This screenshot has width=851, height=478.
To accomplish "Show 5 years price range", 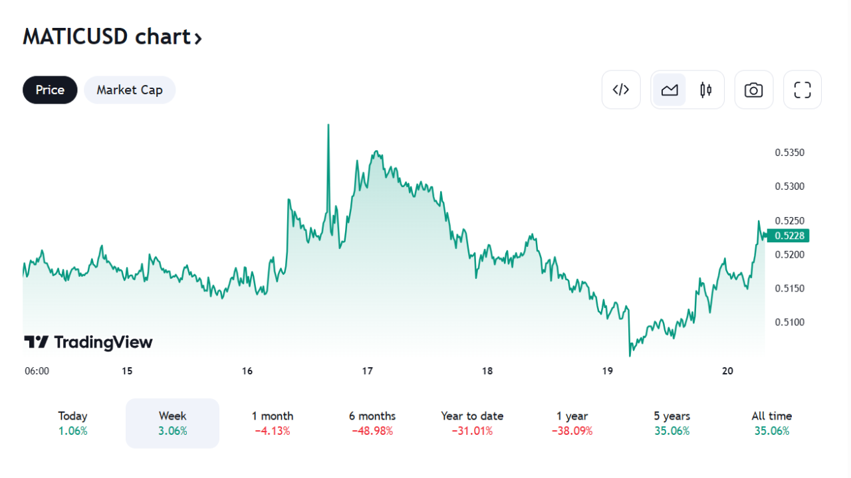I will (x=671, y=423).
